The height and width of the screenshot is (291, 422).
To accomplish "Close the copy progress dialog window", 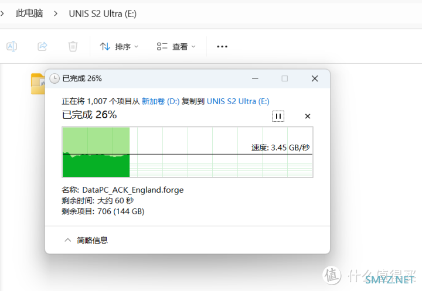I will 315,78.
